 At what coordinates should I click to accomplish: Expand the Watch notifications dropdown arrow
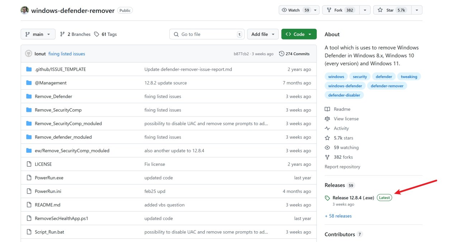pyautogui.click(x=315, y=10)
